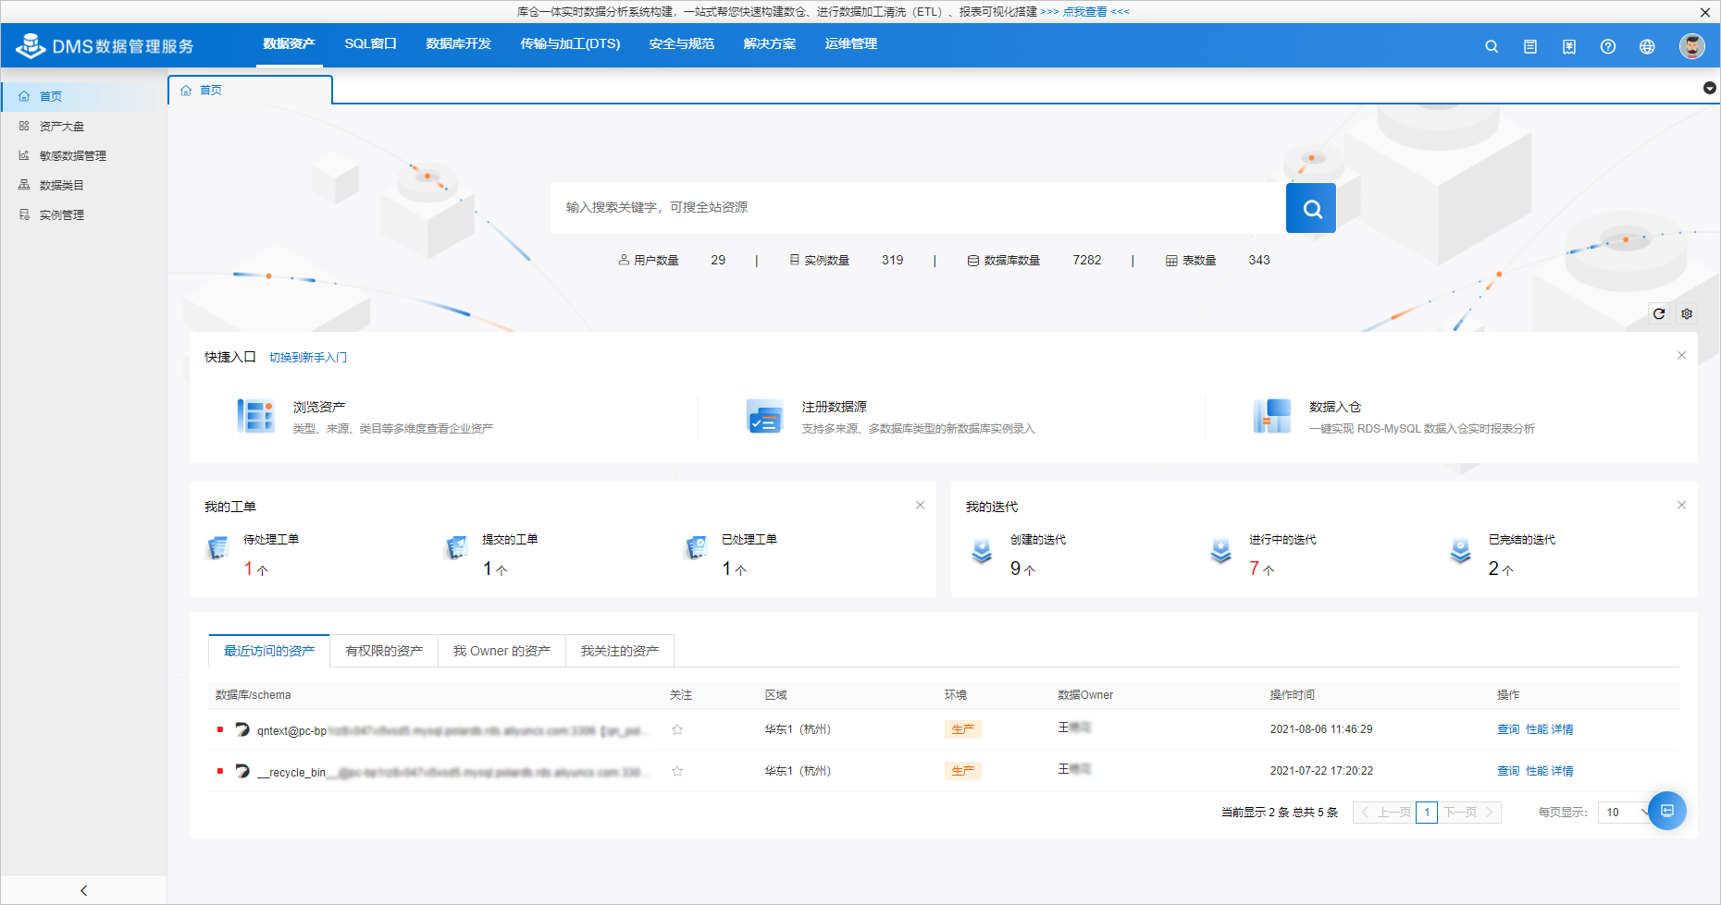The height and width of the screenshot is (905, 1721).
Task: Click the 点我查看 banner link
Action: (x=1084, y=12)
